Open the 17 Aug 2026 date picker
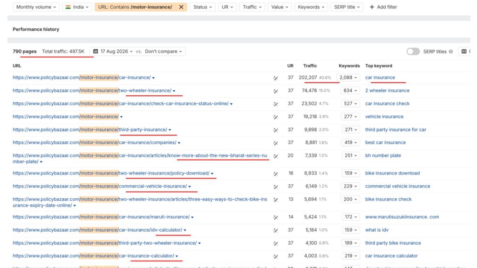The width and height of the screenshot is (477, 268). coord(113,51)
